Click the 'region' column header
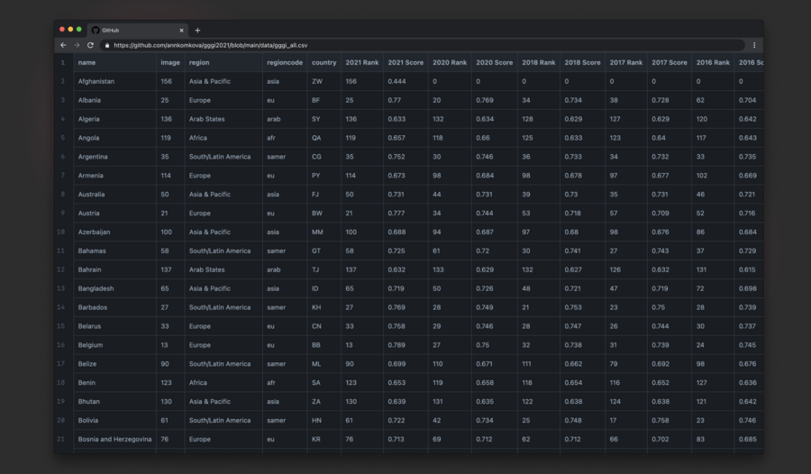The height and width of the screenshot is (474, 811). (198, 62)
